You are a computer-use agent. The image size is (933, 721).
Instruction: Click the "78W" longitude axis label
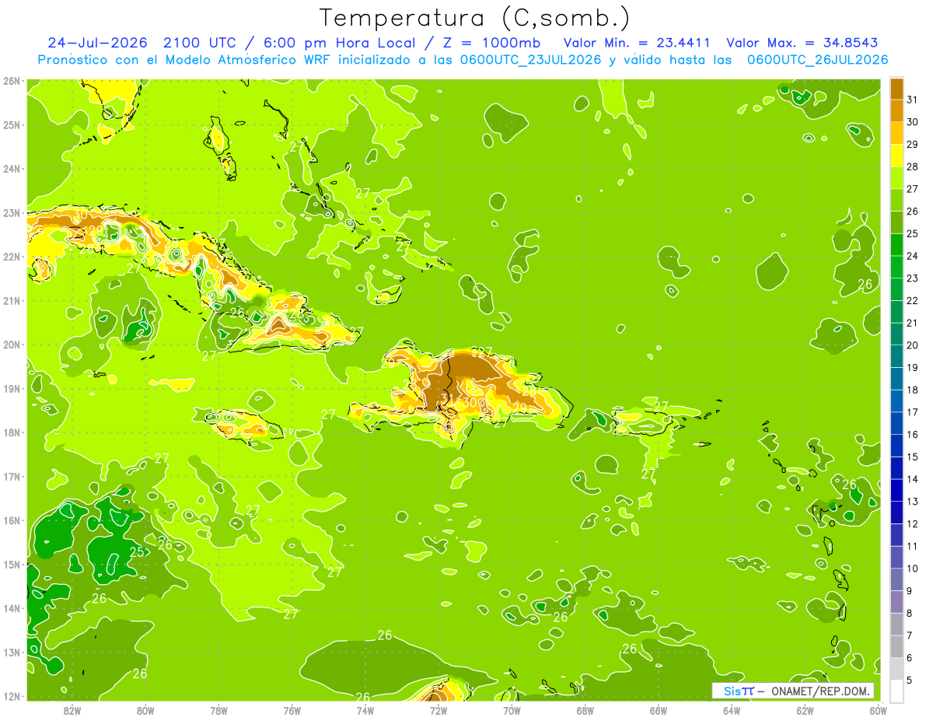pyautogui.click(x=218, y=710)
